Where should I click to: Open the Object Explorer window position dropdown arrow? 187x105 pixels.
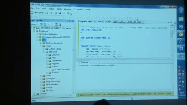pyautogui.click(x=67, y=21)
